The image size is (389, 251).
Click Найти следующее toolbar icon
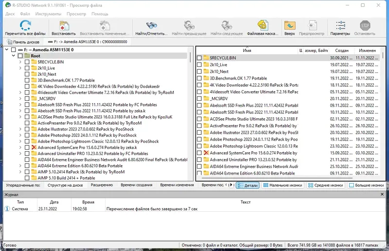[227, 25]
